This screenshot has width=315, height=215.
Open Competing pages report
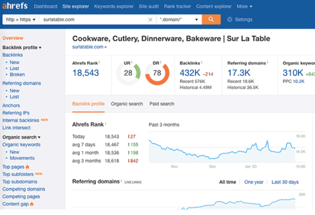(x=21, y=197)
